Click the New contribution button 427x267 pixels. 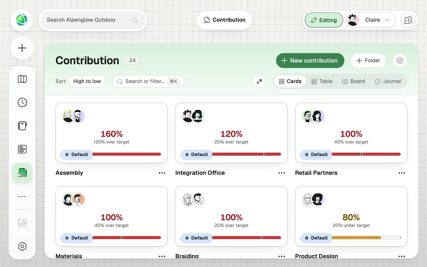(310, 61)
